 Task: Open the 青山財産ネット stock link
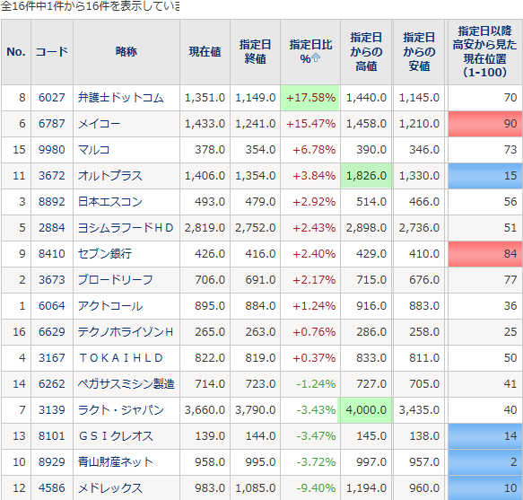coord(116,462)
